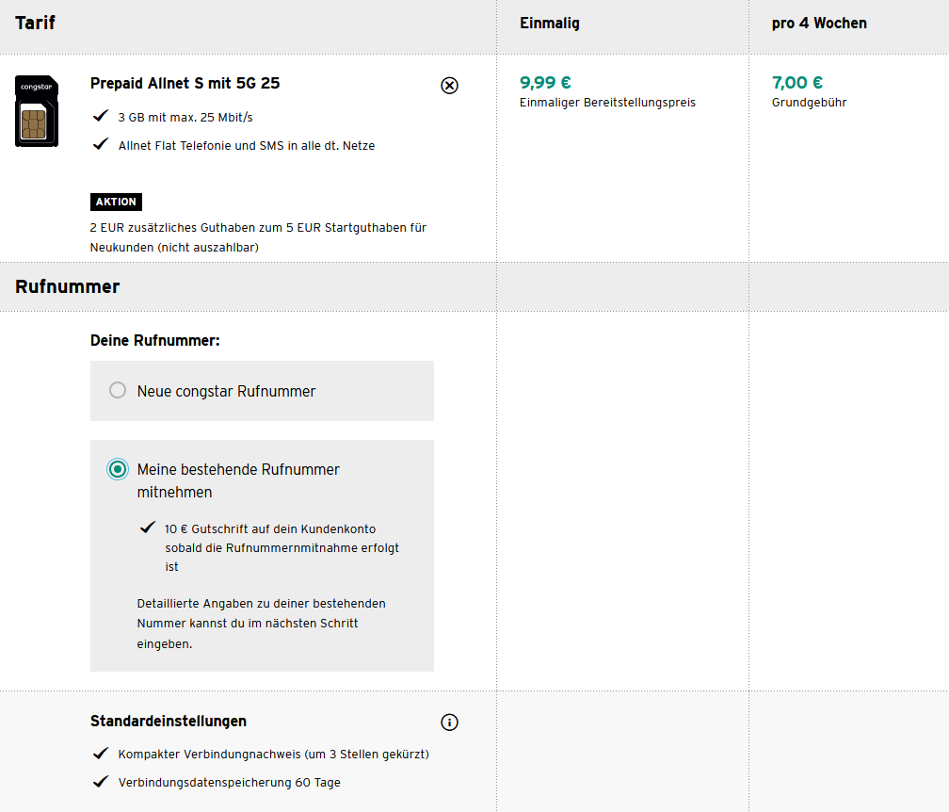Click the checkmark beside 10 € Gutschrift
Image resolution: width=949 pixels, height=812 pixels.
[x=146, y=528]
